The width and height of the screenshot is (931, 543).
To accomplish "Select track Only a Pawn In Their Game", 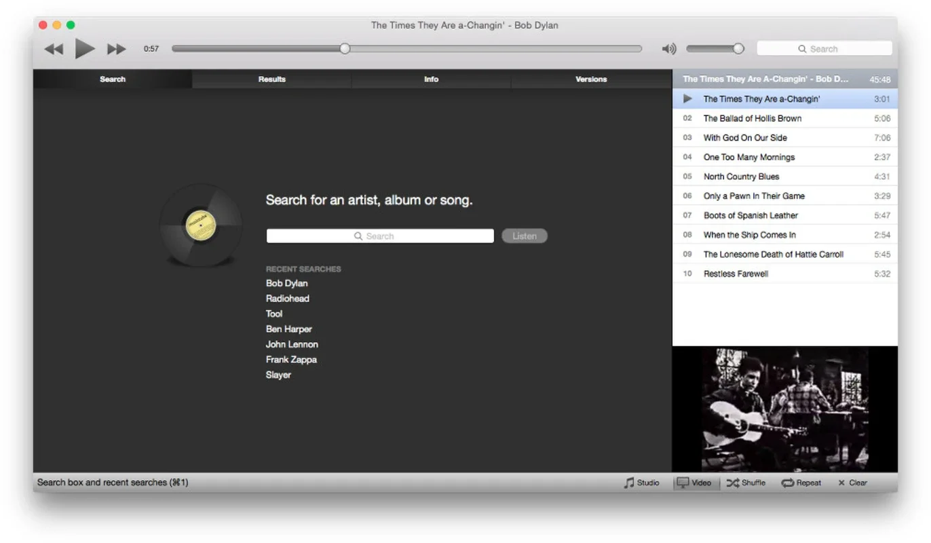I will click(x=785, y=196).
